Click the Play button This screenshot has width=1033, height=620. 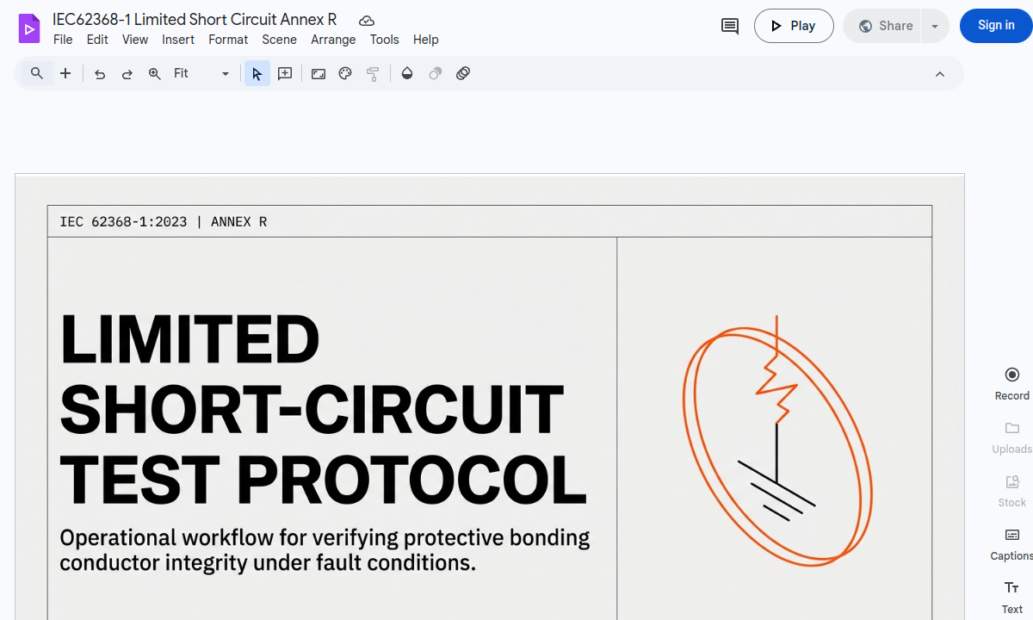794,26
